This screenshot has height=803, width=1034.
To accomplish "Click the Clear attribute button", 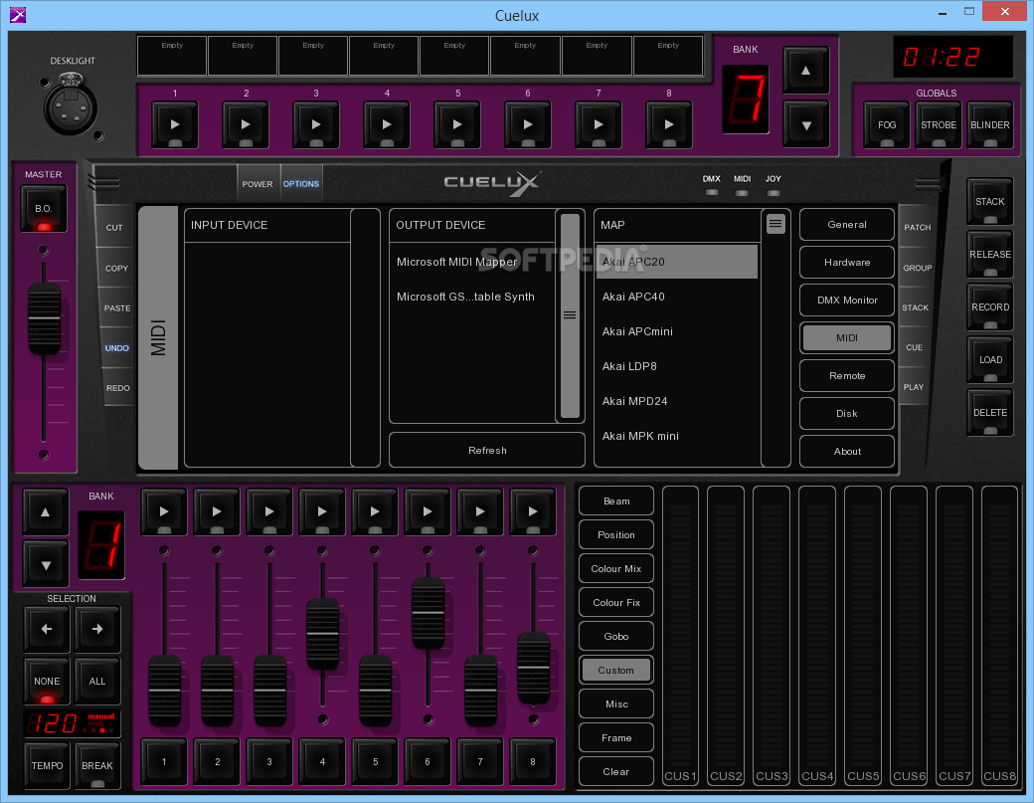I will (x=615, y=771).
